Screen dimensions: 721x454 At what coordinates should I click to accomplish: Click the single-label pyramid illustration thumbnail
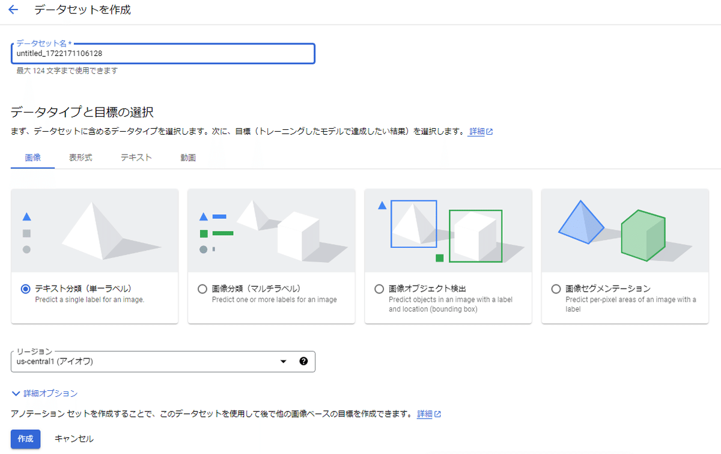[94, 230]
